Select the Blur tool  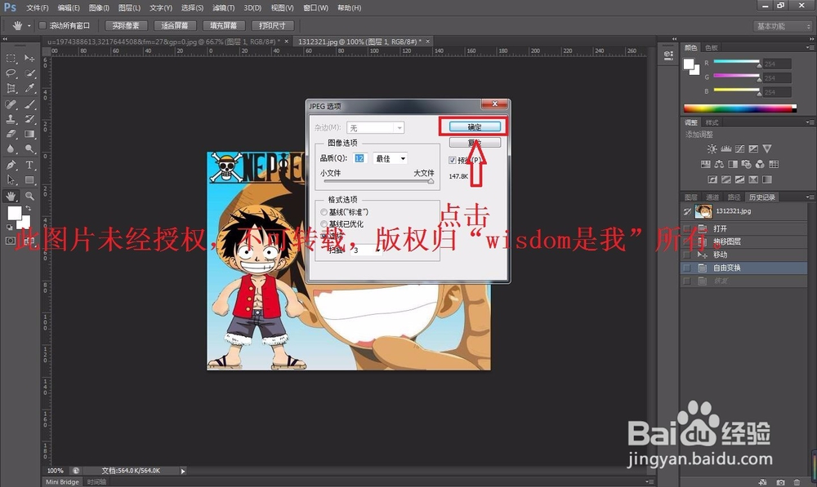pyautogui.click(x=11, y=149)
